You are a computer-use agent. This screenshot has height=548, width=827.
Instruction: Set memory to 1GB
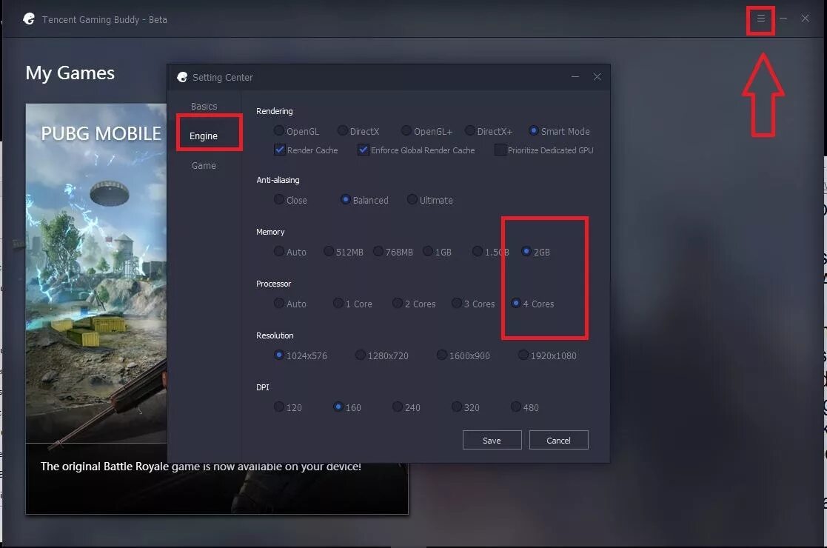pyautogui.click(x=428, y=252)
